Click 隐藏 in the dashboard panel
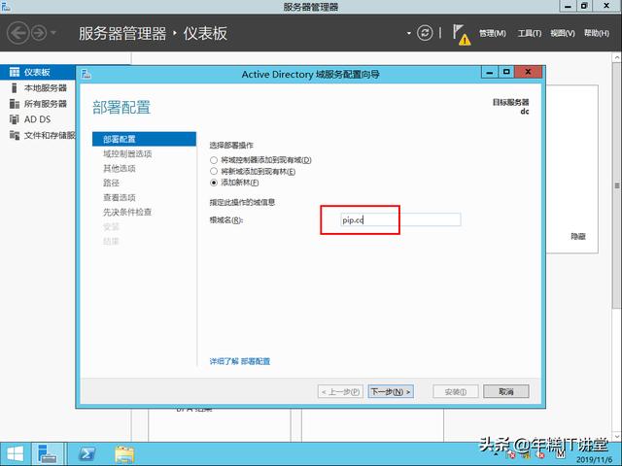This screenshot has width=622, height=466. point(578,237)
